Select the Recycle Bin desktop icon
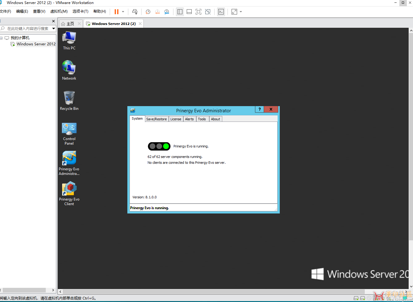 69,101
